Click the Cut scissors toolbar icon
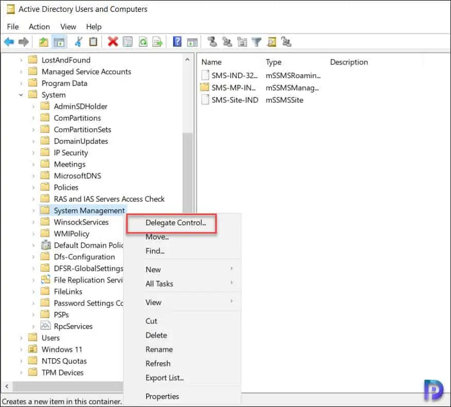The image size is (451, 407). click(79, 42)
